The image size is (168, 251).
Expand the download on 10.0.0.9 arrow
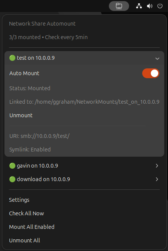157,179
